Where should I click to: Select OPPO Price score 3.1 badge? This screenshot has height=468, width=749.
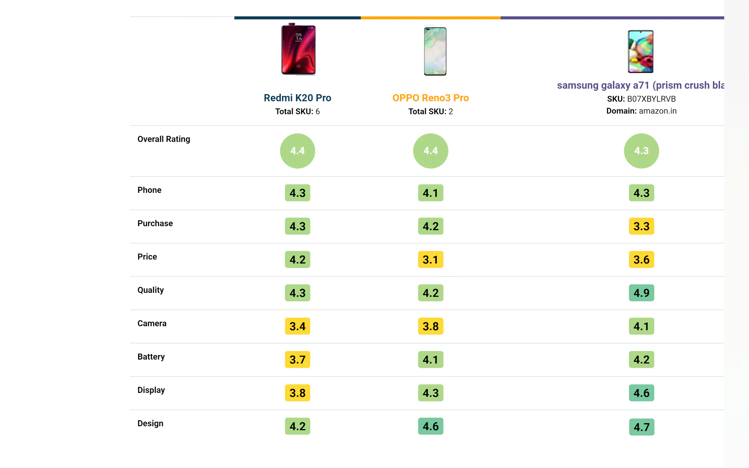pos(431,259)
